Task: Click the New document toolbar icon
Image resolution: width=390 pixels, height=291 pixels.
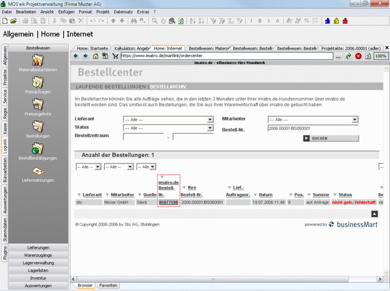Action: [5, 21]
